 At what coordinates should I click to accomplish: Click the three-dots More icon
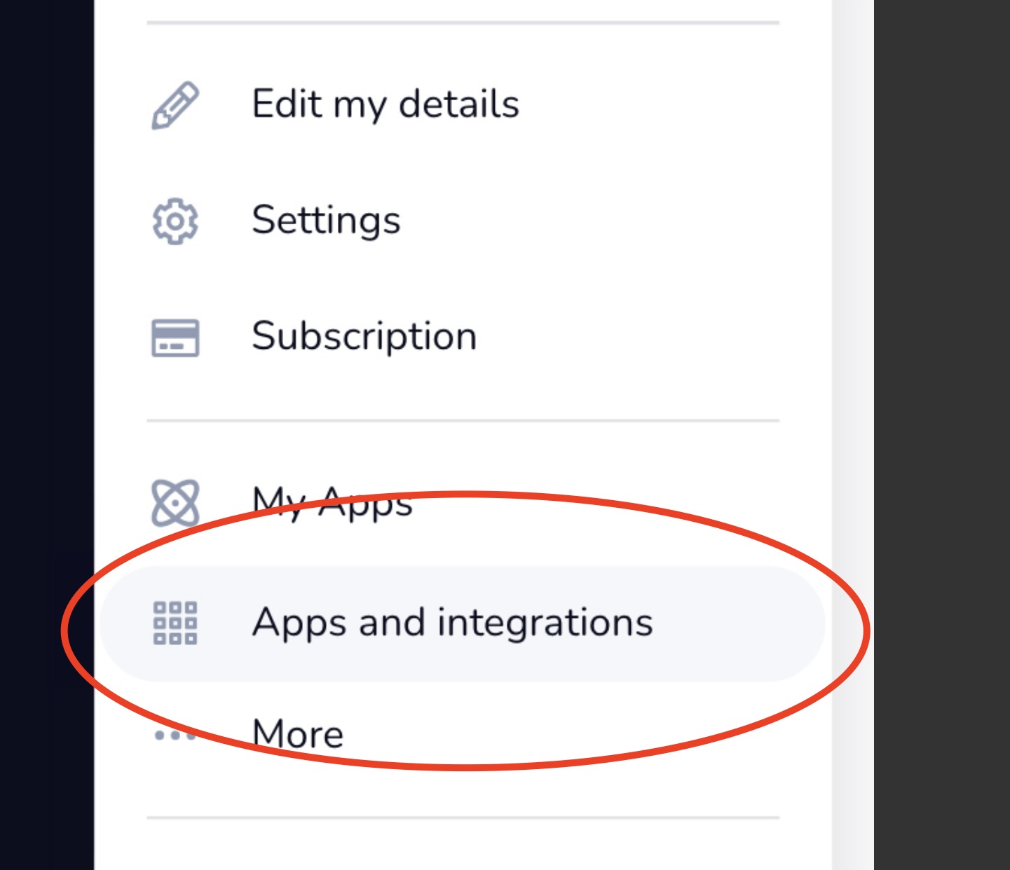(175, 736)
